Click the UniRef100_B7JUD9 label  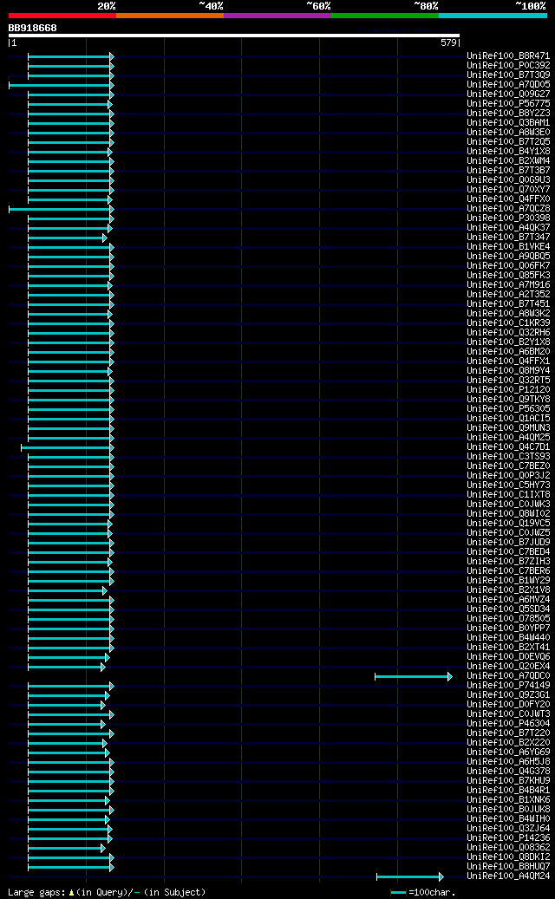click(508, 543)
